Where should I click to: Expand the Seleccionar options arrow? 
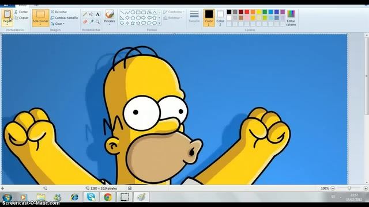(40, 24)
